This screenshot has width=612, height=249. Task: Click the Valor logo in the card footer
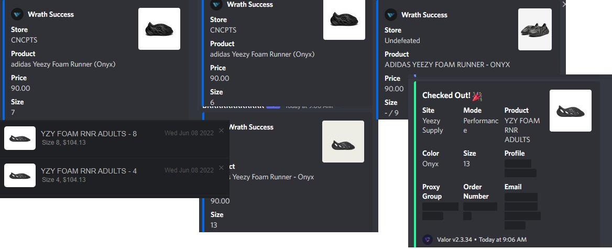pos(428,240)
